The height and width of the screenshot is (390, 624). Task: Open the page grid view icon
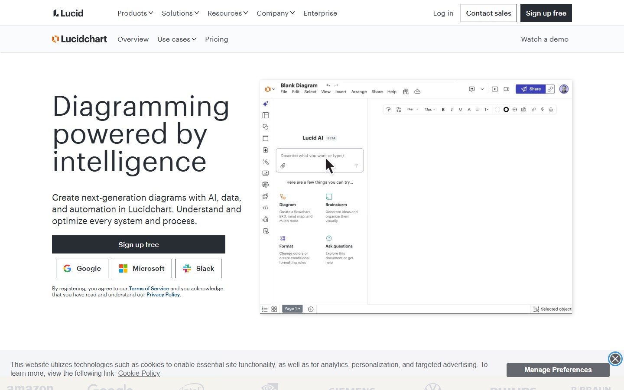(274, 309)
